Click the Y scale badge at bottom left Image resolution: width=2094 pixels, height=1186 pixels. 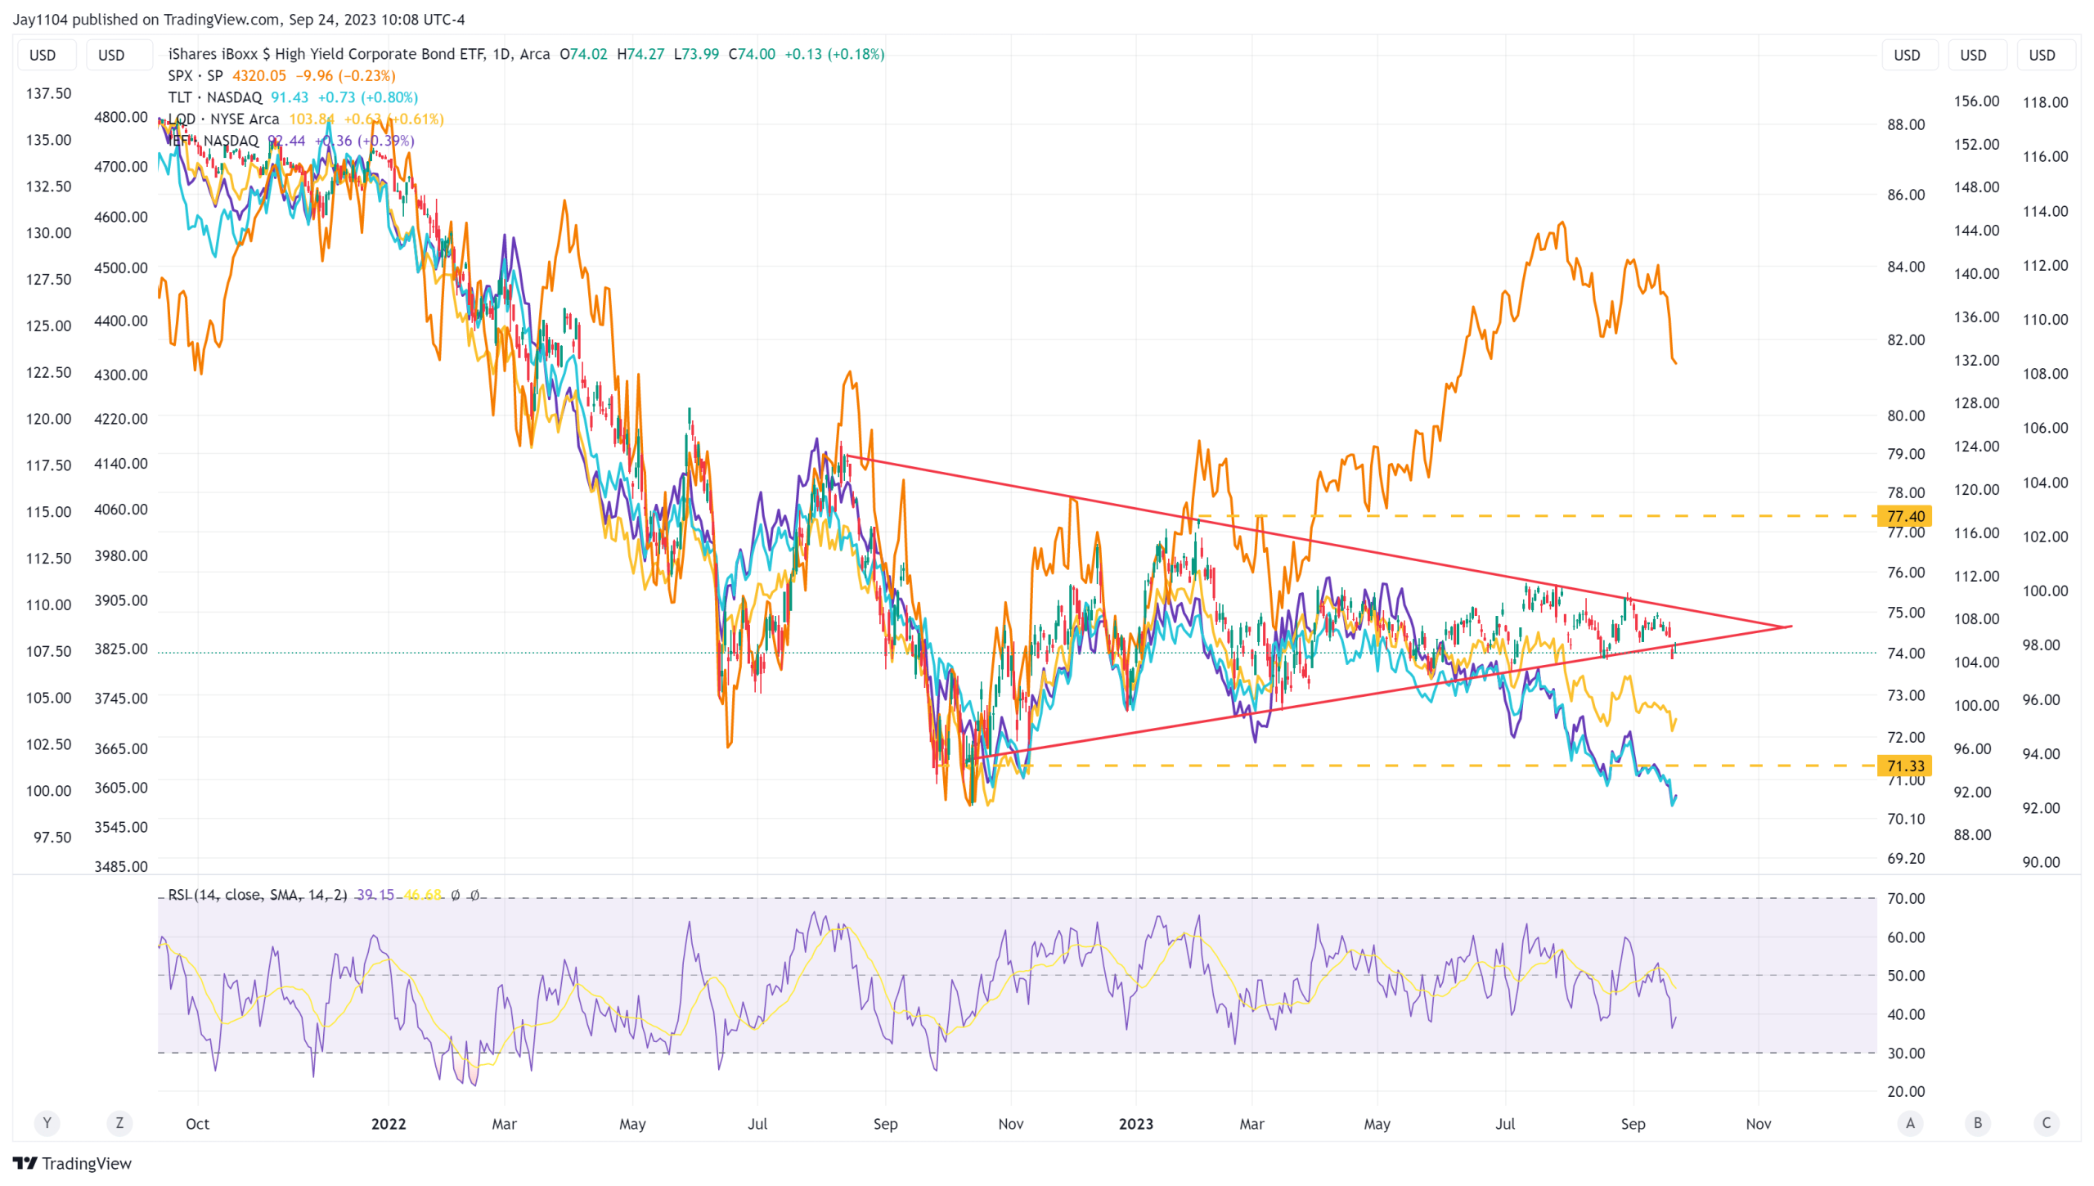(x=47, y=1123)
